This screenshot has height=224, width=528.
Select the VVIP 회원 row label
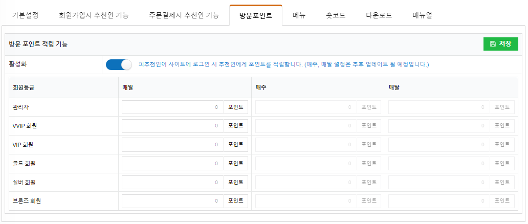pyautogui.click(x=25, y=126)
